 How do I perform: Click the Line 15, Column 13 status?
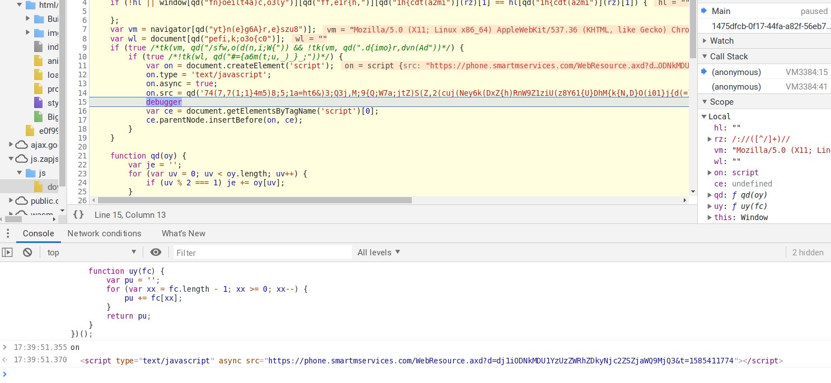[130, 214]
